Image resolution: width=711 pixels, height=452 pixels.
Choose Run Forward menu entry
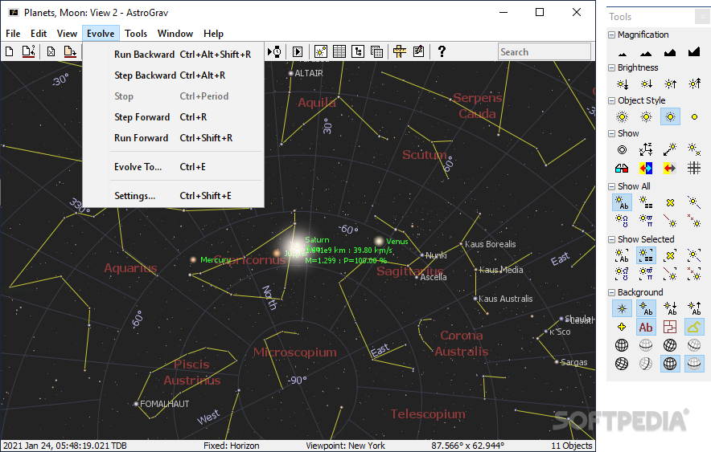(173, 138)
